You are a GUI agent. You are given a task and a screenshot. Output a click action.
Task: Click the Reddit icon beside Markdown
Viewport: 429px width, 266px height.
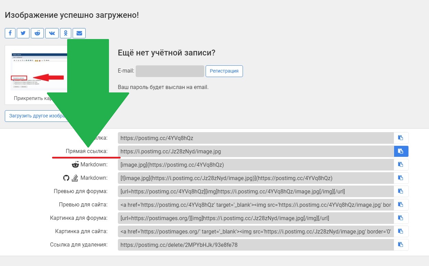pos(75,165)
